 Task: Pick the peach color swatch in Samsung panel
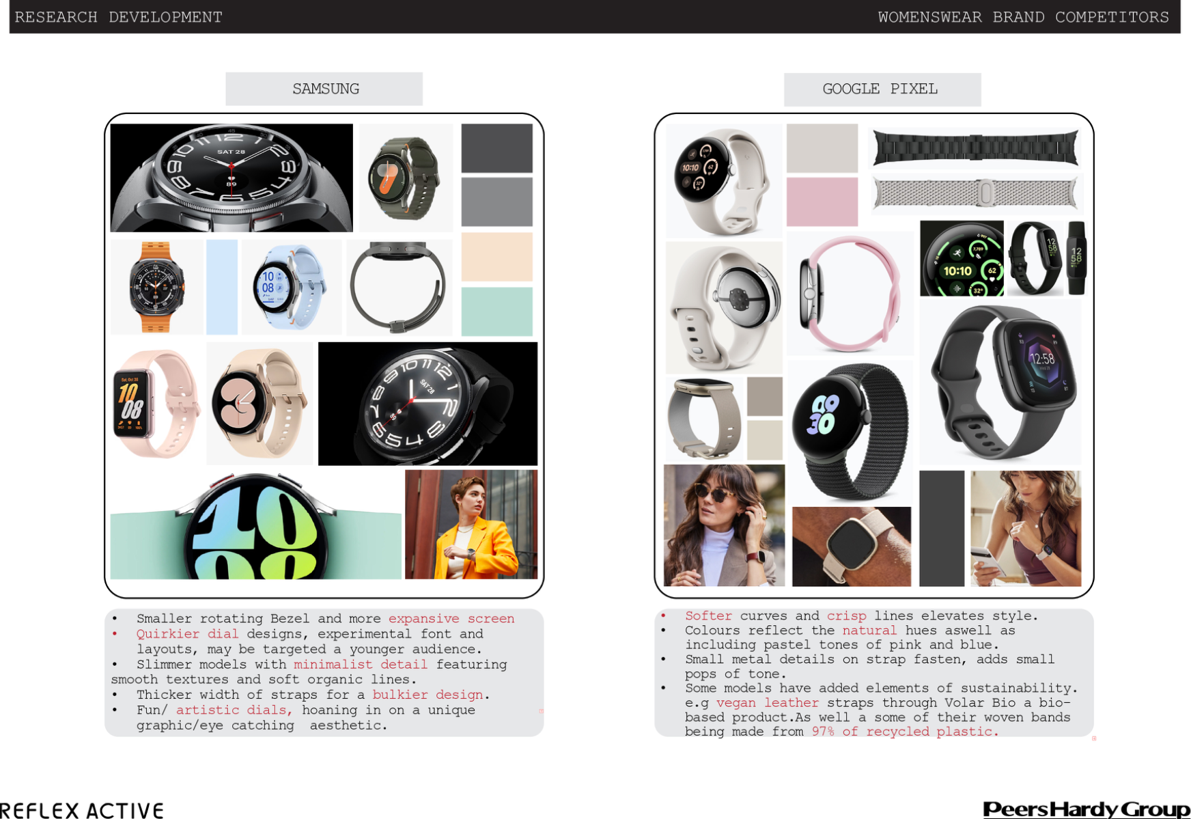coord(496,257)
